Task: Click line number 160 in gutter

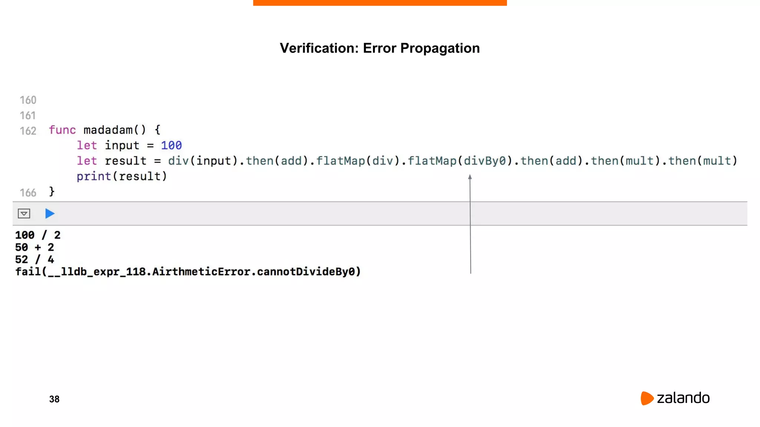Action: (28, 100)
